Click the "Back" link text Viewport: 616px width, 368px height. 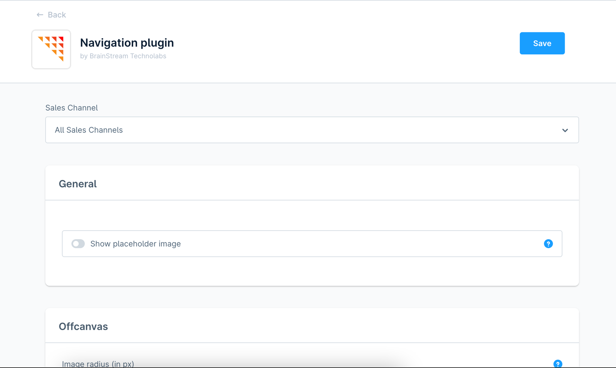(57, 15)
